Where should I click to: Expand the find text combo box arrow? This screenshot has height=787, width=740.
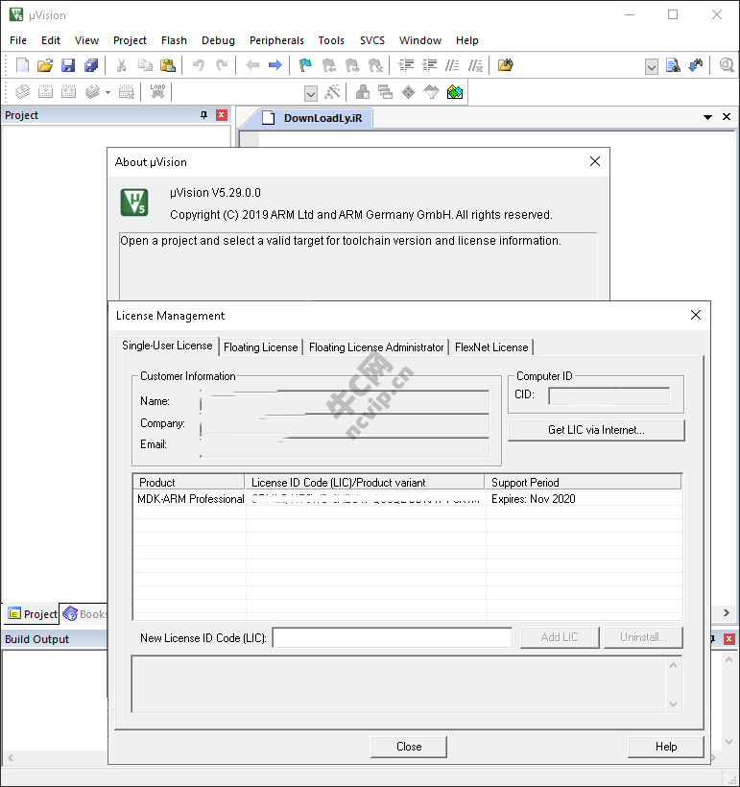coord(652,67)
